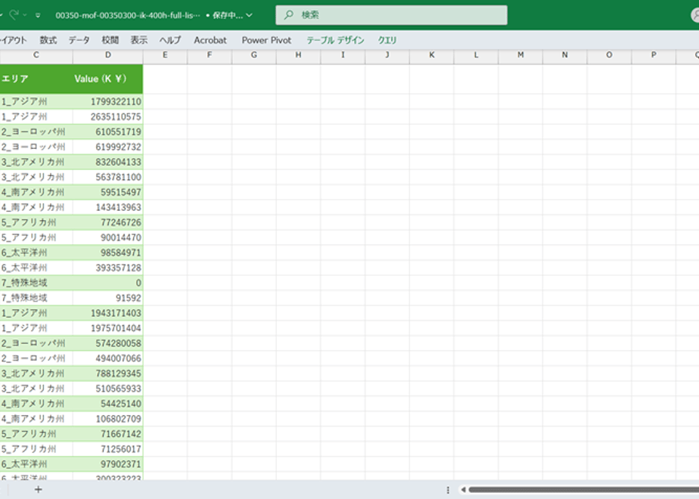Image resolution: width=699 pixels, height=499 pixels.
Task: Select cell with value 143413963
Action: (108, 208)
